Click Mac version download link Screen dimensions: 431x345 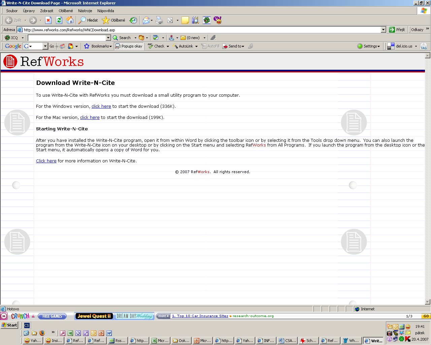point(90,117)
